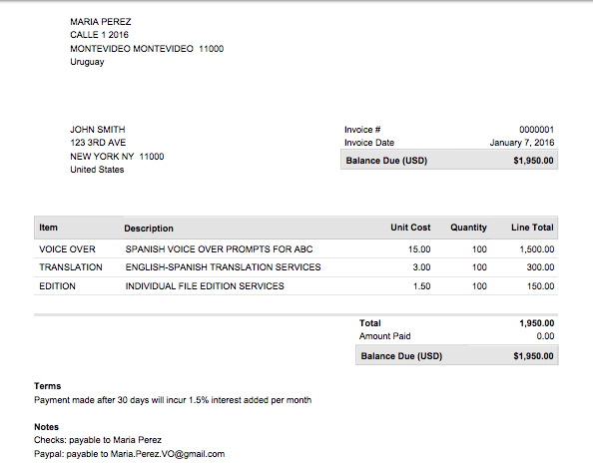Viewport: 593px width, 470px height.
Task: Select amount paid value '0.00'
Action: [545, 336]
